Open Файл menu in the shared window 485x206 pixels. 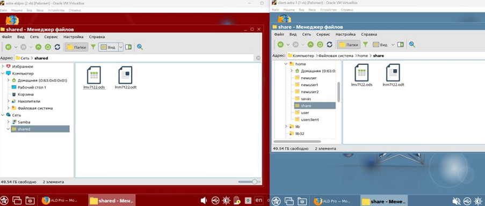[6, 37]
